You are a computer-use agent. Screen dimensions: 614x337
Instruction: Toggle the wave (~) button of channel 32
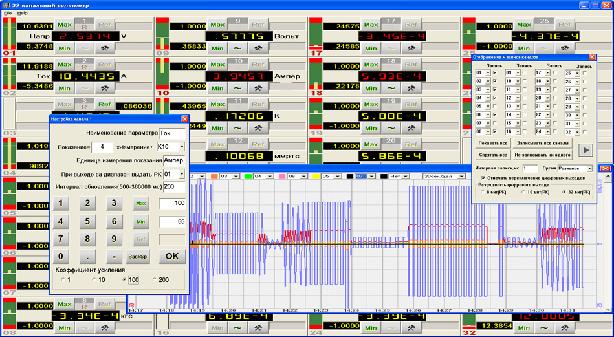point(544,328)
